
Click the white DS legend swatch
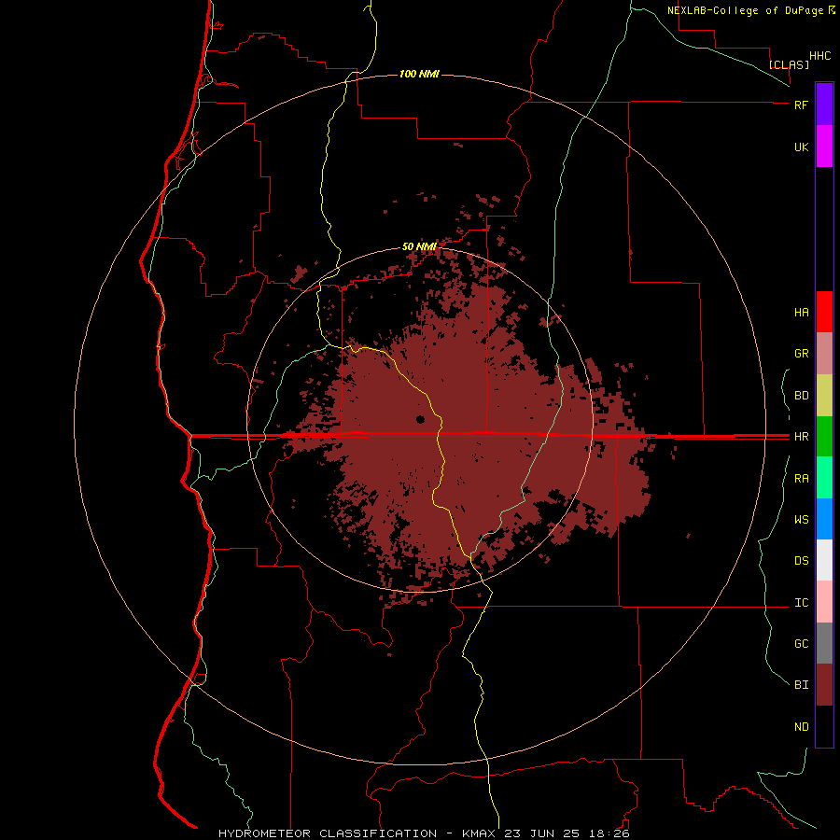(x=824, y=560)
